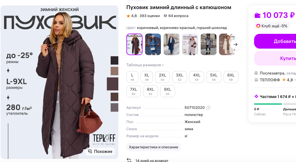Open the Таблица размеров size chart
Viewport: 296px width, 162px height.
coord(145,65)
